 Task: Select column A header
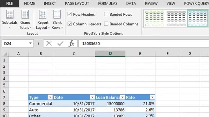[x=18, y=54]
